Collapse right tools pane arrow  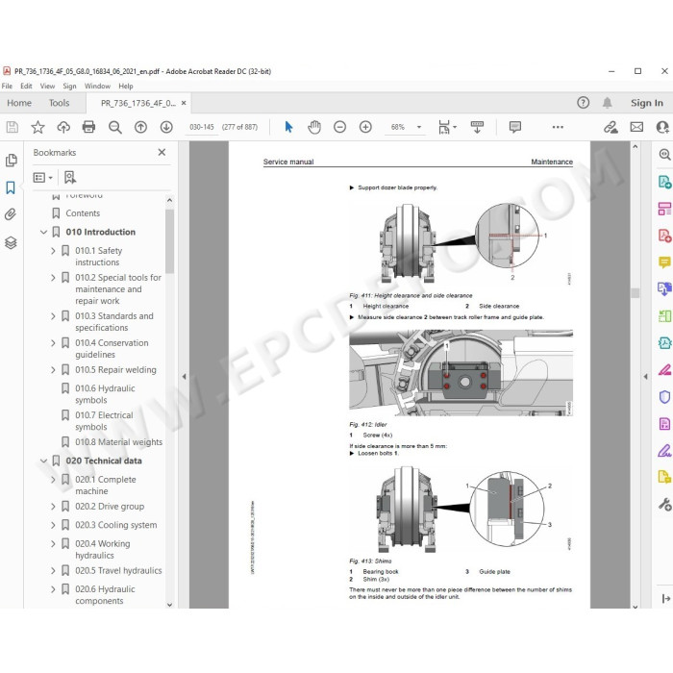pos(645,377)
